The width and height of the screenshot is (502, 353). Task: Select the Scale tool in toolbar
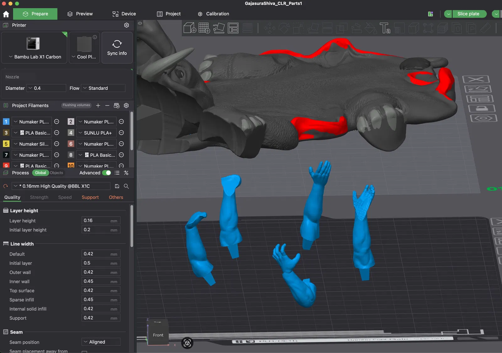pos(298,28)
